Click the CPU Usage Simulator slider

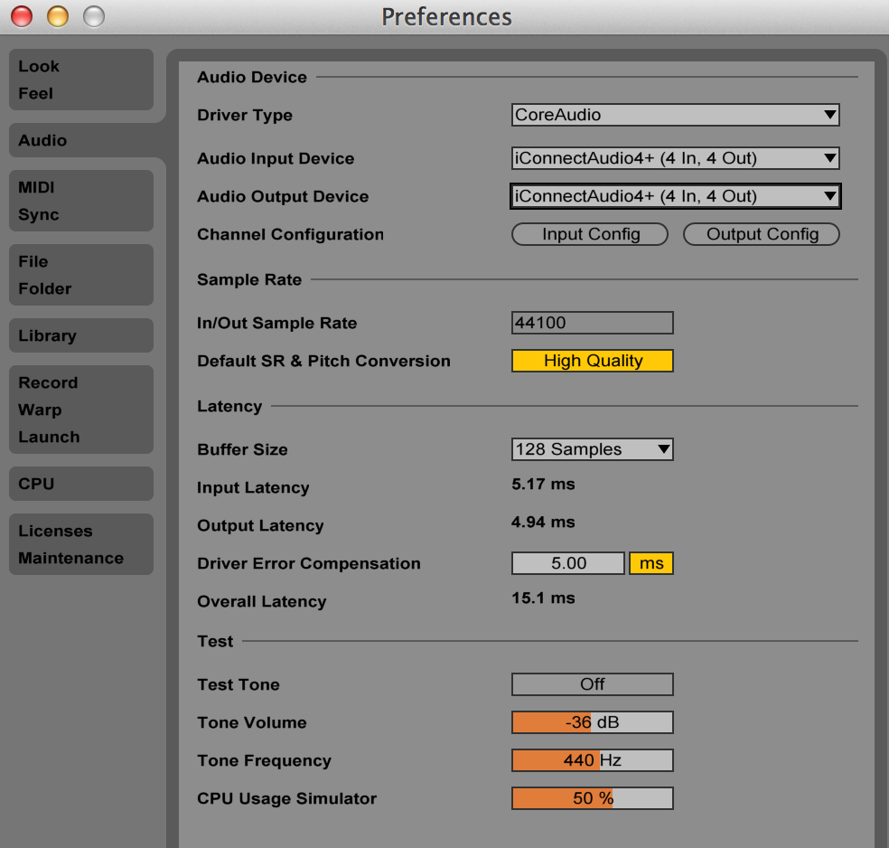(592, 798)
